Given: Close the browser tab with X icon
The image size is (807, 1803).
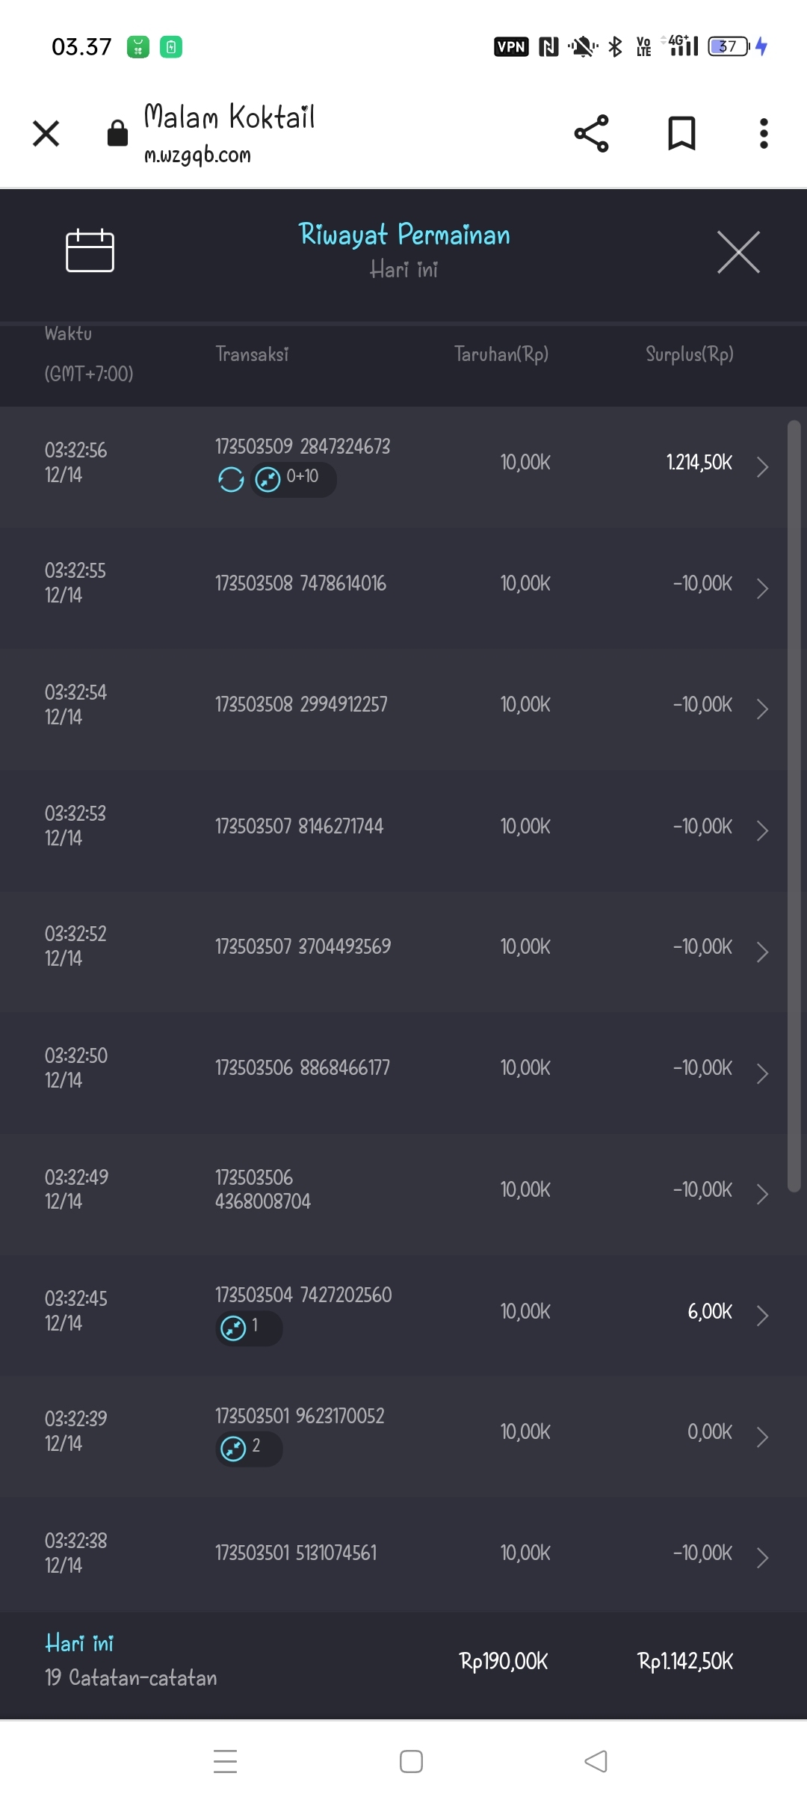Looking at the screenshot, I should coord(46,134).
